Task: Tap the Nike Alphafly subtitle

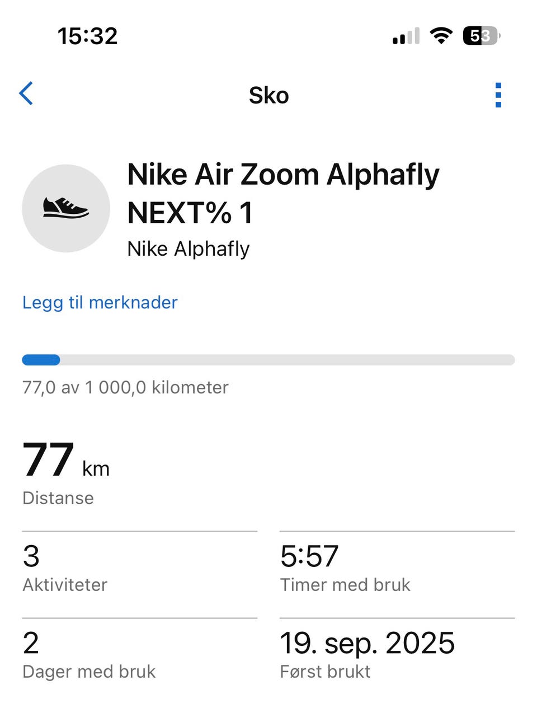Action: coord(189,249)
